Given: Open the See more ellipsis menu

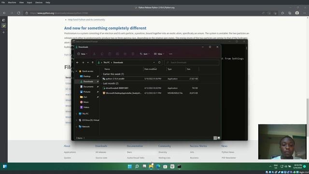Looking at the screenshot, I should tap(170, 54).
